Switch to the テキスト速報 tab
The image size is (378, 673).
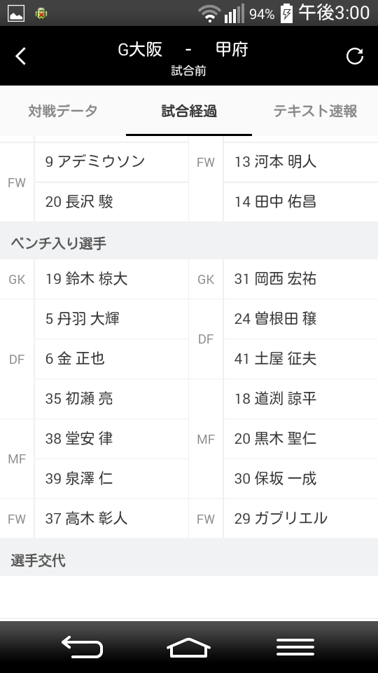[x=315, y=111]
